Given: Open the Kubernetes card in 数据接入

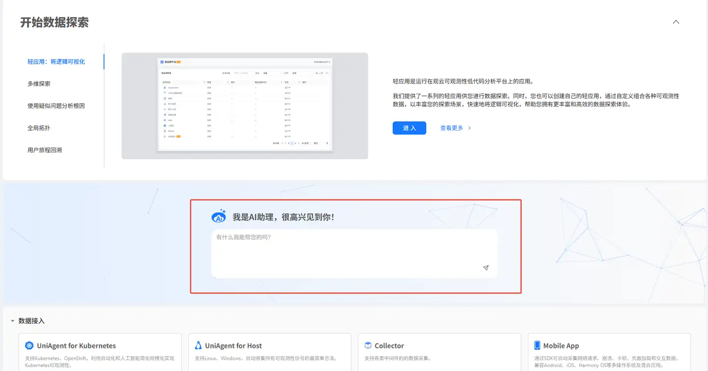Looking at the screenshot, I should pos(100,352).
